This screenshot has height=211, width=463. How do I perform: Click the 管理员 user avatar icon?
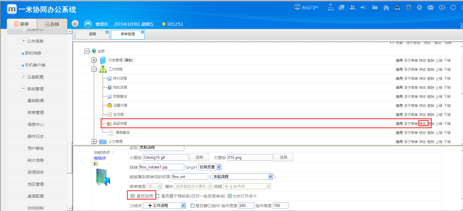click(x=88, y=24)
